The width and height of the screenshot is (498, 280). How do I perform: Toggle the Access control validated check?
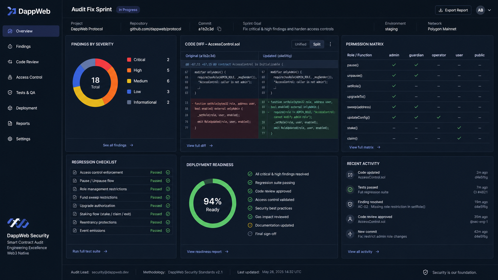pos(250,200)
